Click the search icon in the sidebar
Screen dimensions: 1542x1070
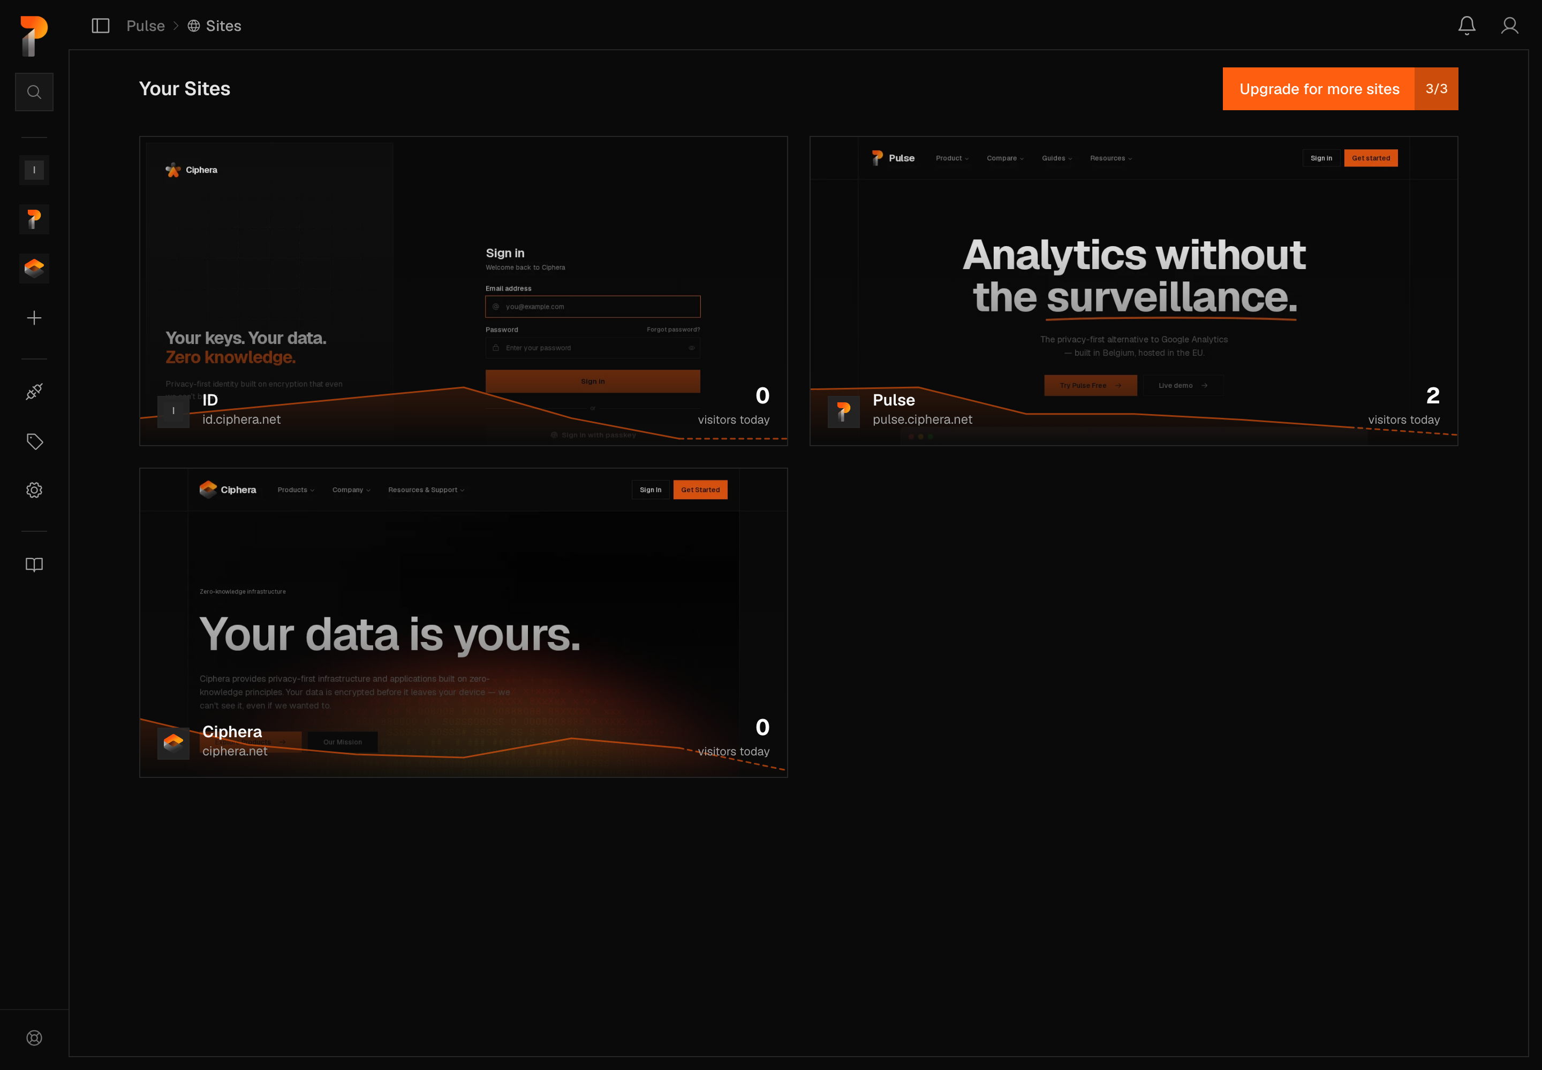click(x=34, y=92)
